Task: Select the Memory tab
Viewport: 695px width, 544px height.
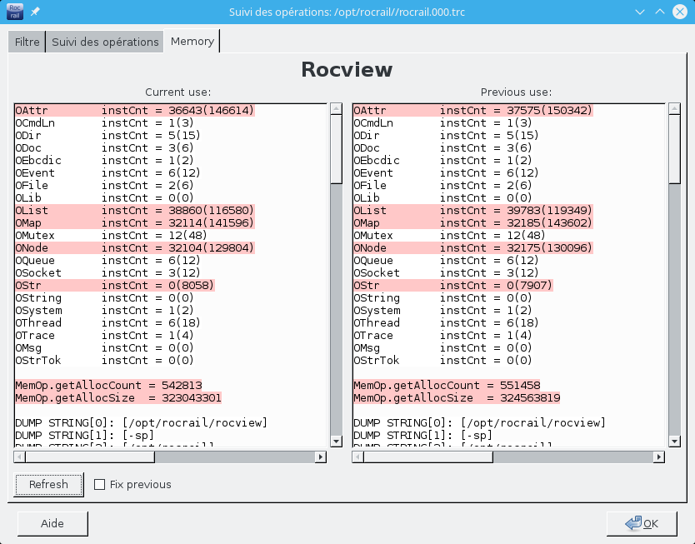Action: pos(192,41)
